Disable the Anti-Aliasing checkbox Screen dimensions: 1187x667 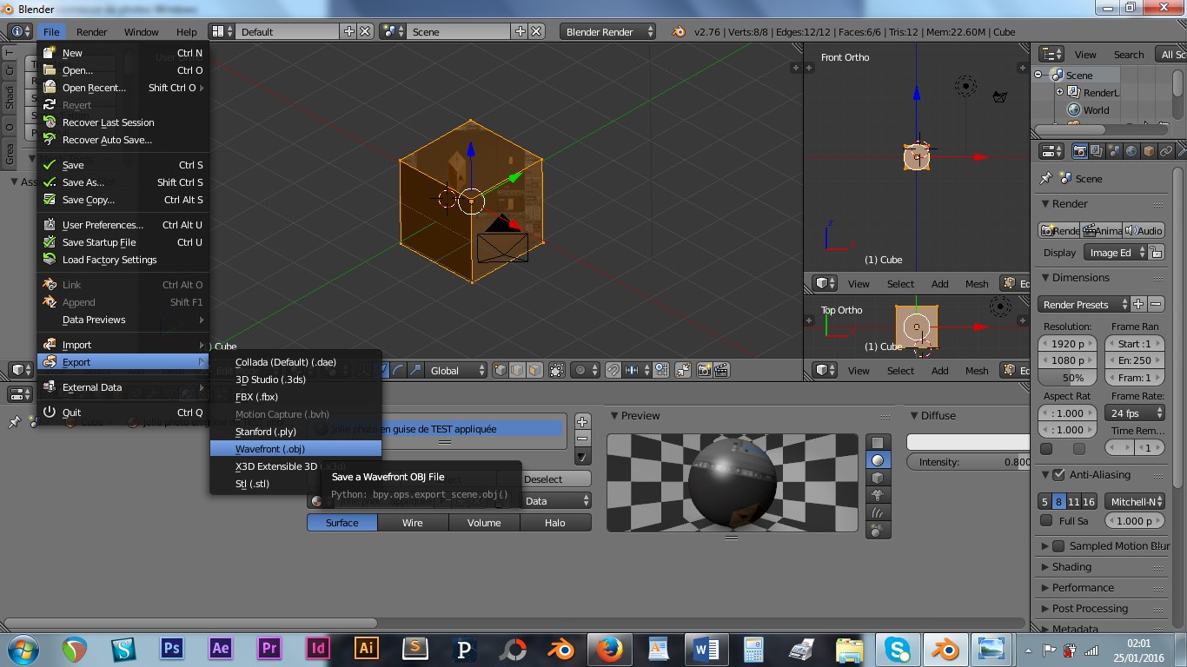1058,475
